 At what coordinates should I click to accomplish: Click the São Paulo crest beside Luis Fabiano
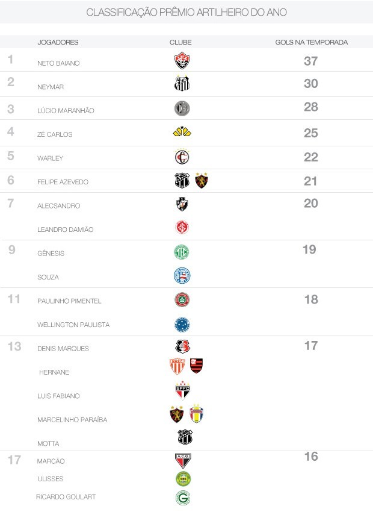(x=182, y=392)
